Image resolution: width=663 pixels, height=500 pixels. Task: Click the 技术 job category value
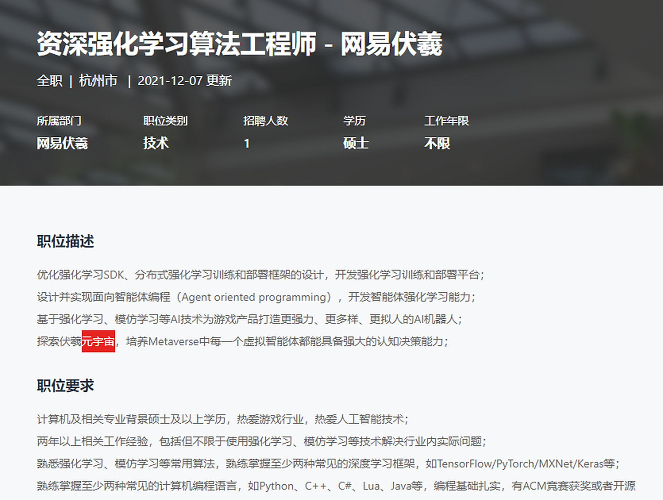pyautogui.click(x=155, y=143)
